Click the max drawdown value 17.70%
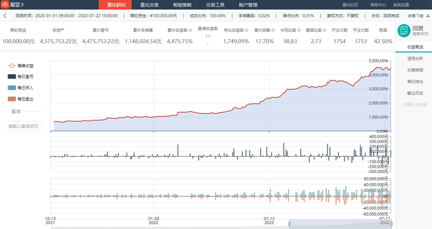The height and width of the screenshot is (229, 432). [x=265, y=41]
